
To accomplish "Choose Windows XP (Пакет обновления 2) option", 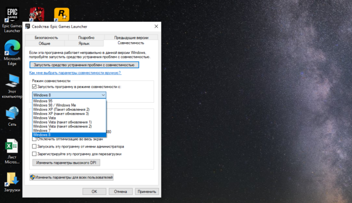I will (x=69, y=109).
